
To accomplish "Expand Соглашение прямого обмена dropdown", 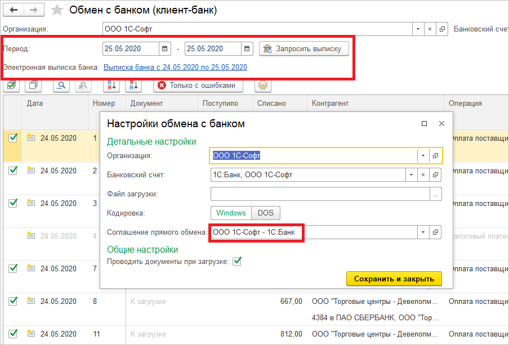I will 423,232.
